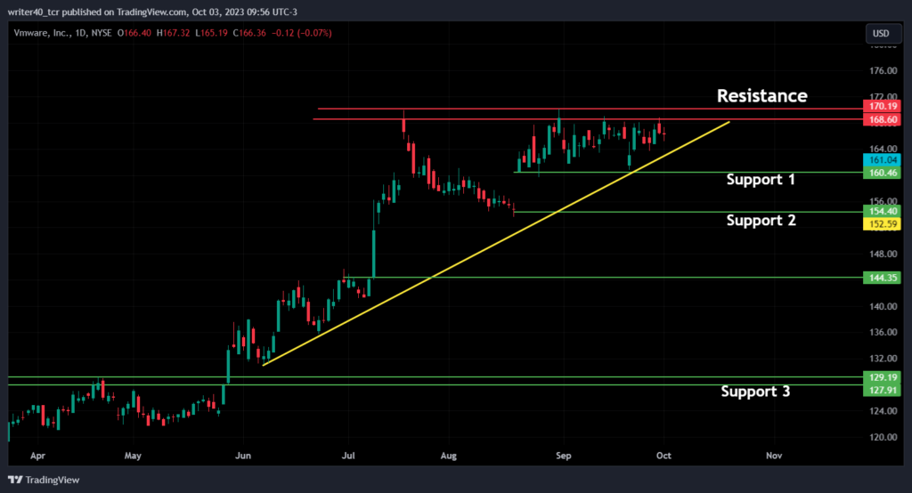
Task: Click the Jun label on time axis
Action: (x=242, y=456)
